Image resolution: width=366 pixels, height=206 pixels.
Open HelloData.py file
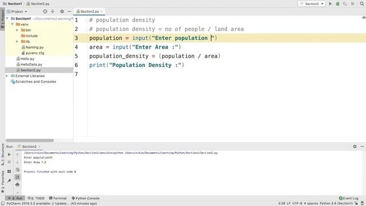click(x=29, y=65)
